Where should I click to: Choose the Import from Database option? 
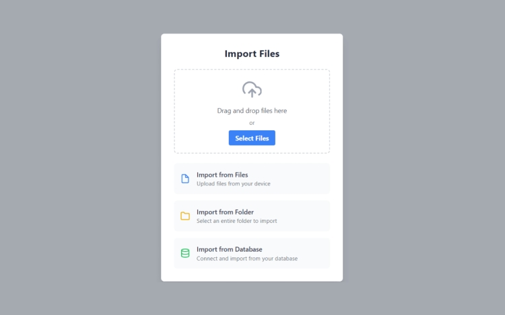coord(252,253)
